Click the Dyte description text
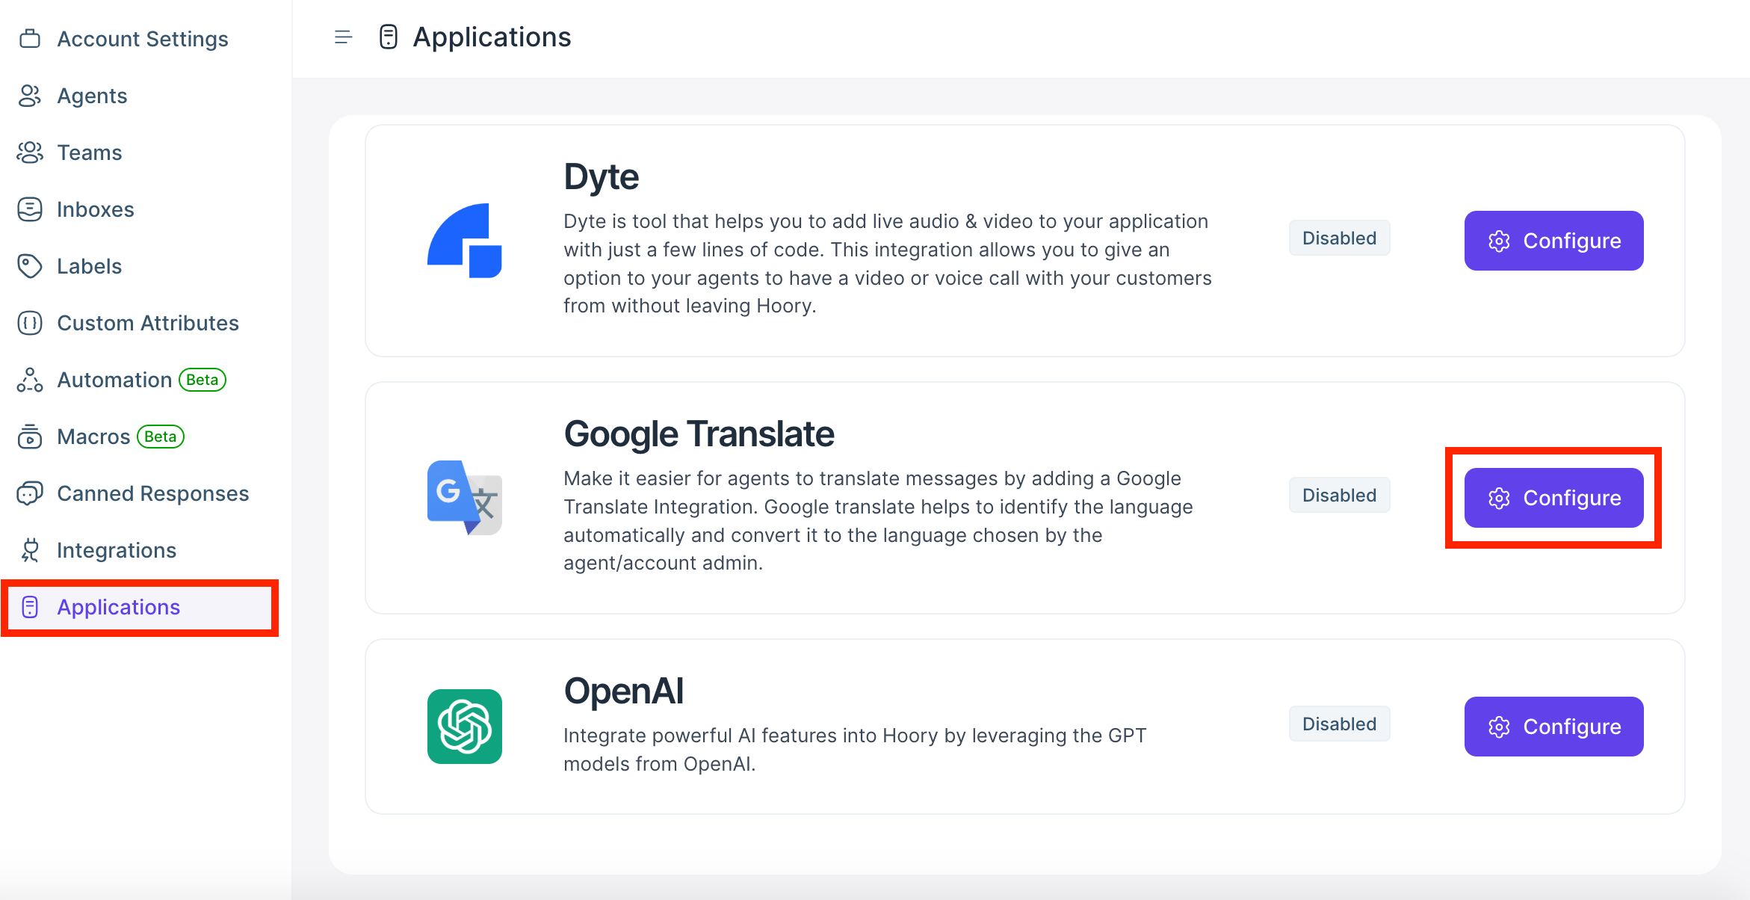This screenshot has width=1750, height=900. click(x=888, y=263)
